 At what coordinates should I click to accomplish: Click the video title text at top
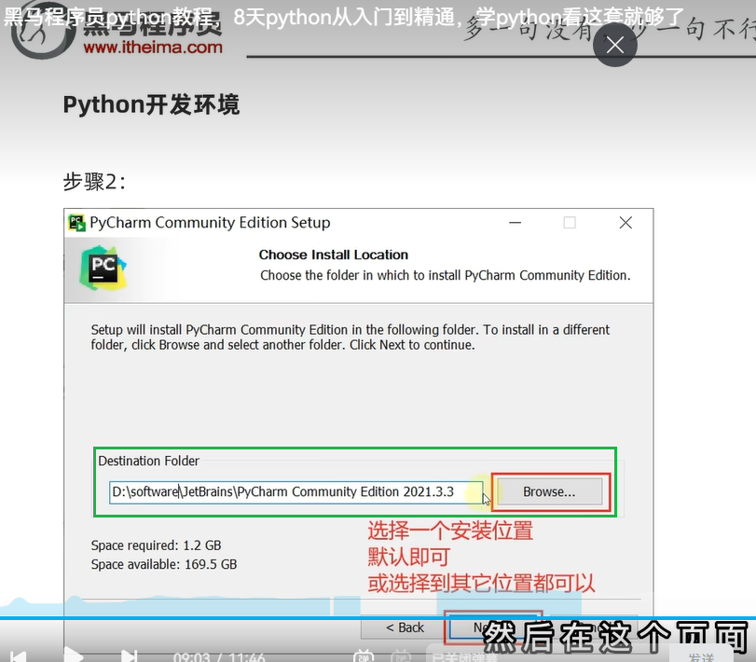tap(343, 17)
